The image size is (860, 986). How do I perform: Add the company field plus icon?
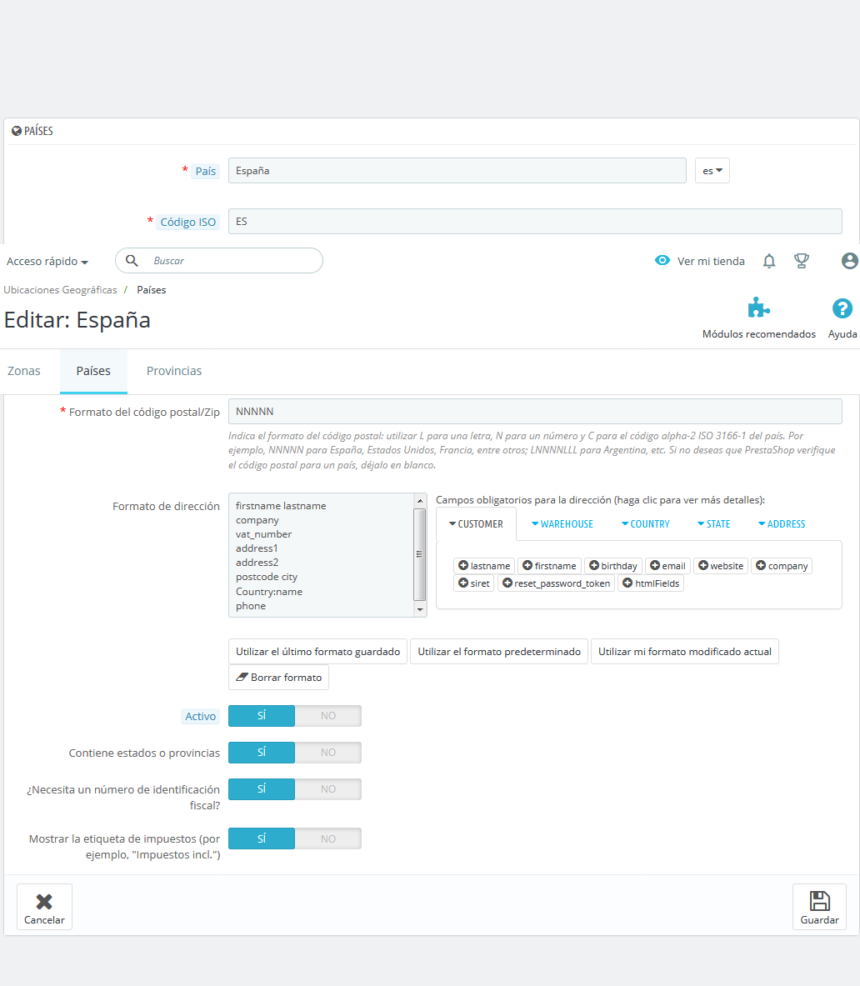pyautogui.click(x=761, y=565)
